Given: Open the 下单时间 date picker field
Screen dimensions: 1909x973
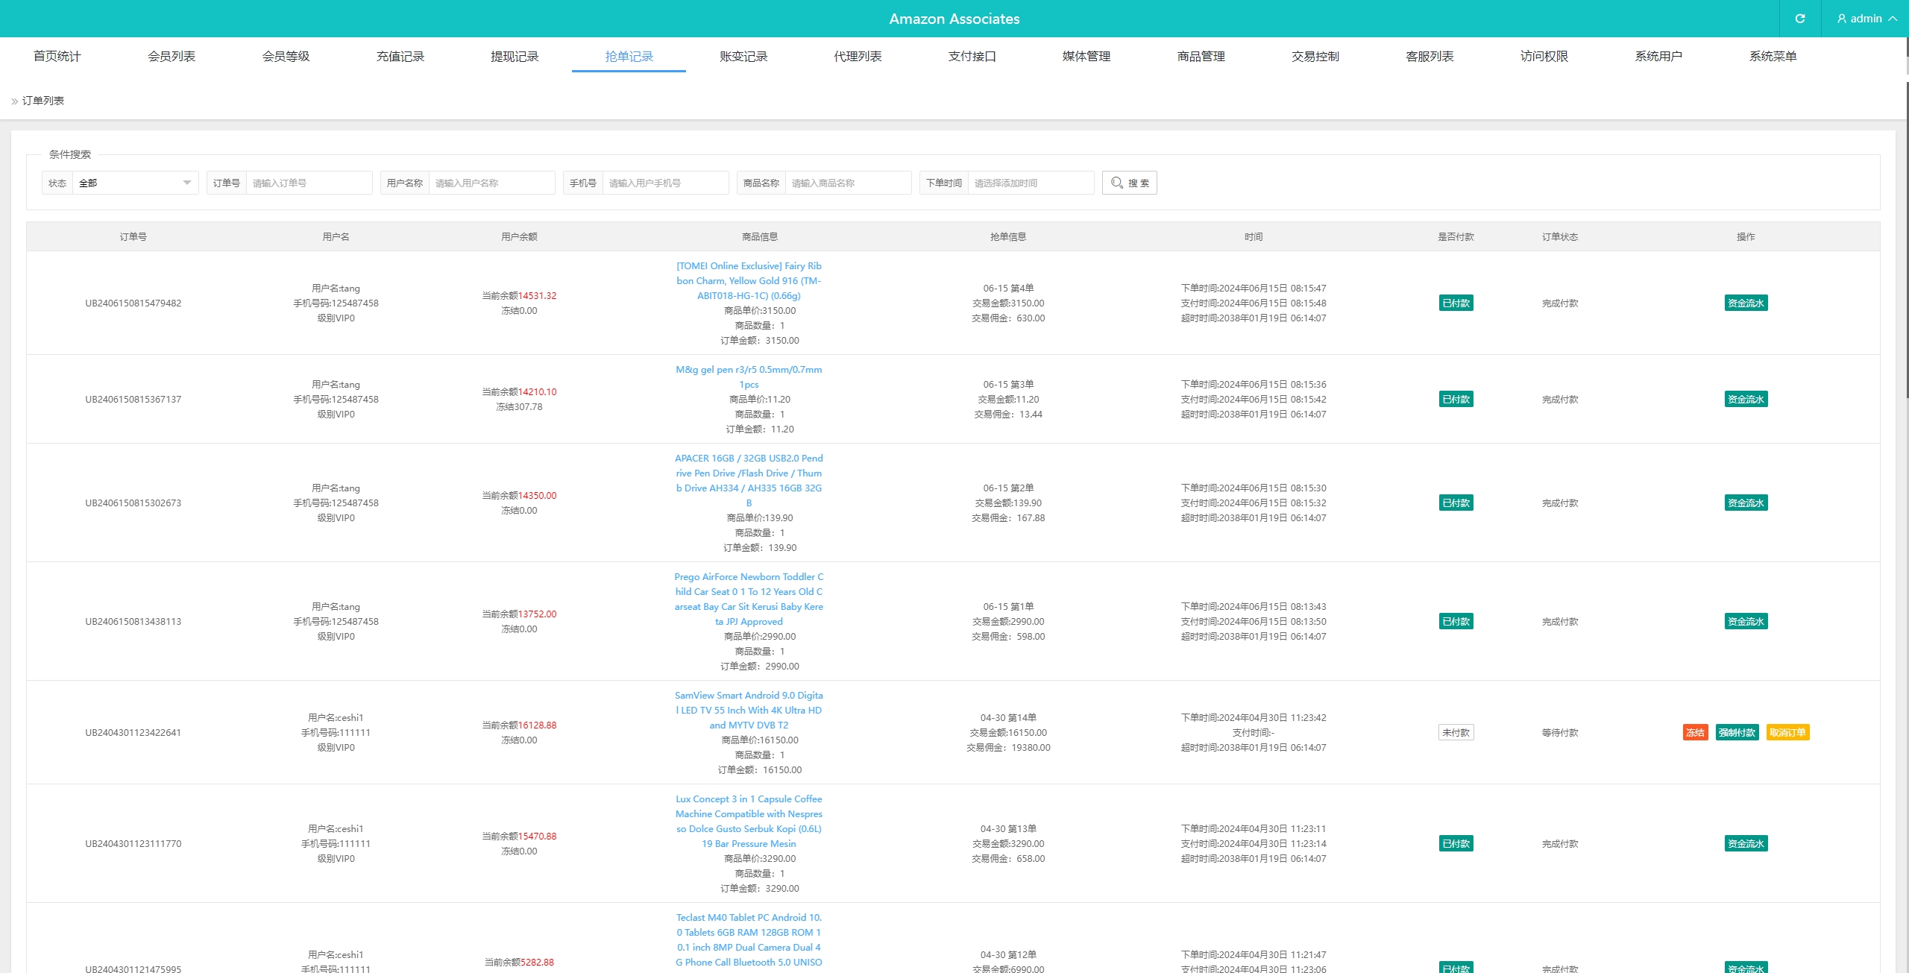Looking at the screenshot, I should pos(1031,183).
